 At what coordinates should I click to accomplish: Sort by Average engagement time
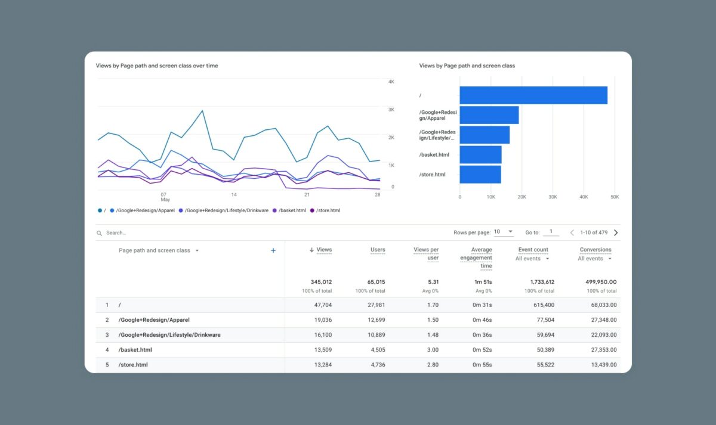tap(476, 253)
